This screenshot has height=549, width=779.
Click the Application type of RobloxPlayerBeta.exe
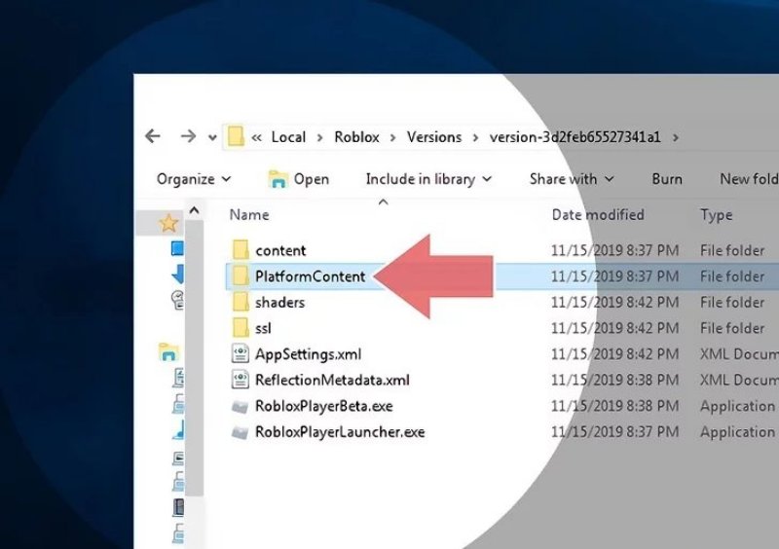[x=738, y=407]
